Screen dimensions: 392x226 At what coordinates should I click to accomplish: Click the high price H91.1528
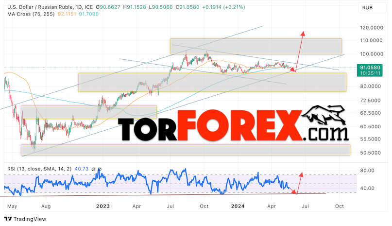pos(135,7)
